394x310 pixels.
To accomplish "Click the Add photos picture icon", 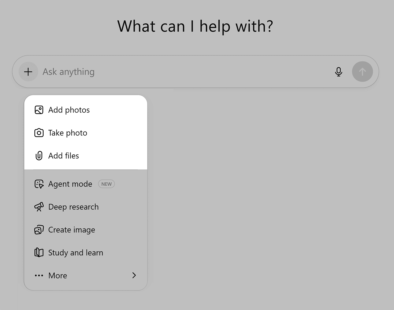I will (x=39, y=110).
